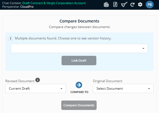This screenshot has height=113, width=159.
Task: Click the caret on Revised Document selector
Action: point(61,89)
